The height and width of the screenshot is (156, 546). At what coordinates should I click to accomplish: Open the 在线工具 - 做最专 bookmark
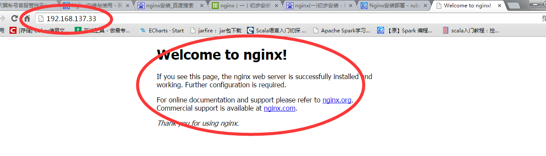102,31
